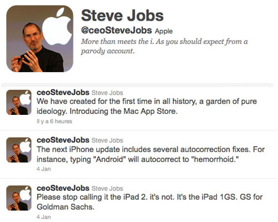
Task: Click the Apple location label
Action: click(x=163, y=31)
